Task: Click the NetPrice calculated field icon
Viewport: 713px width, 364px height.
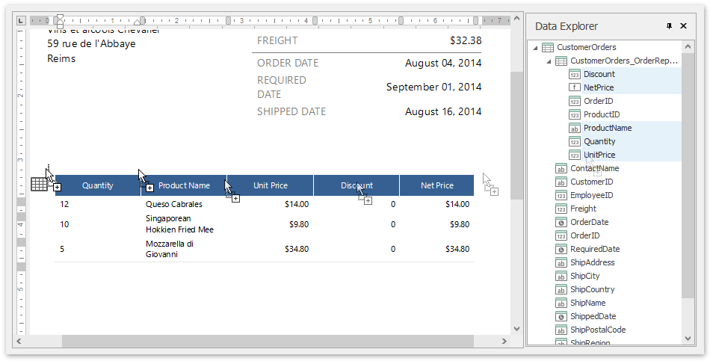Action: 574,88
